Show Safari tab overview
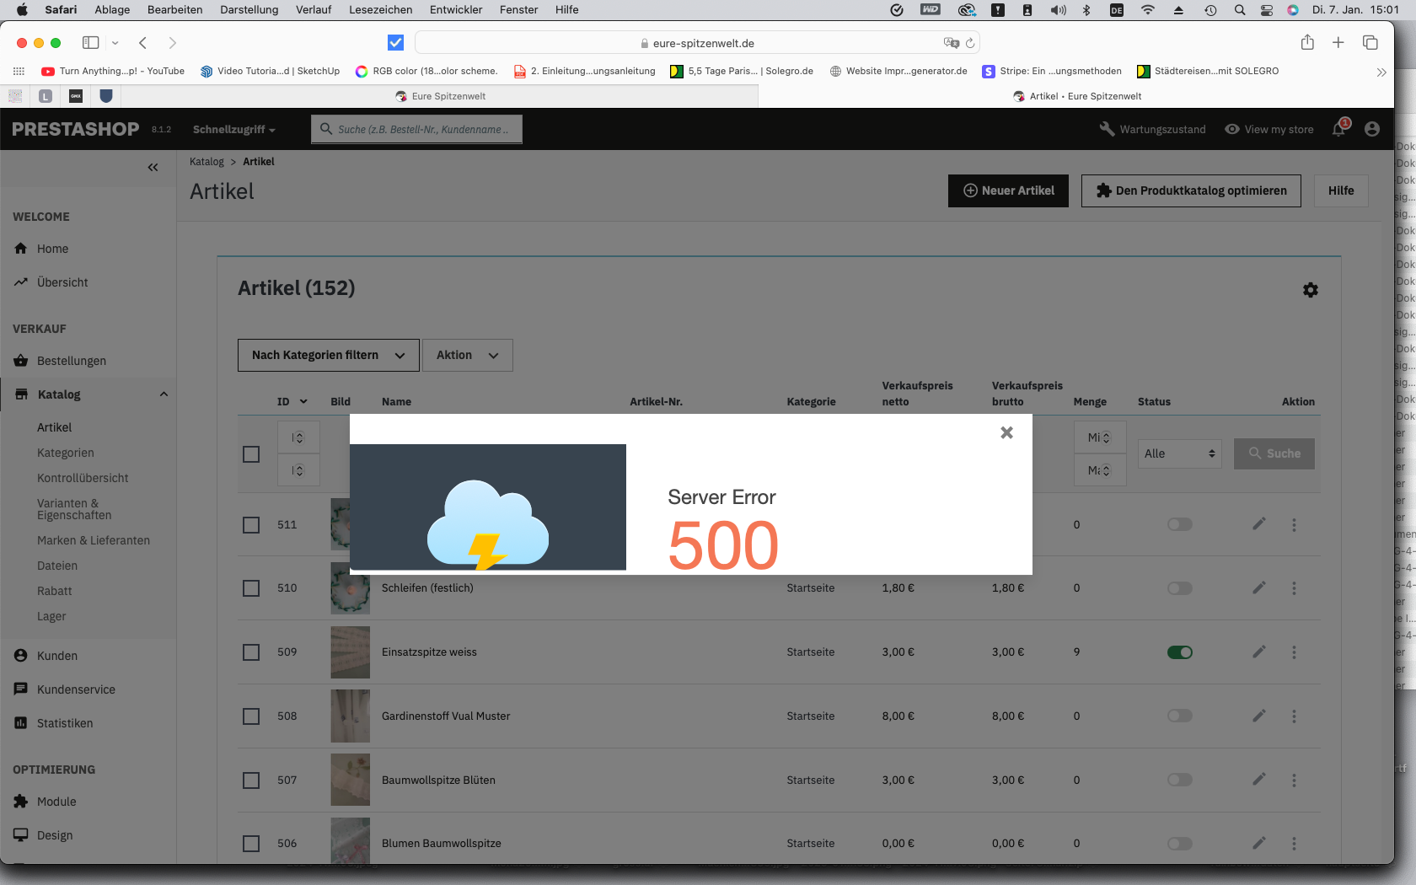This screenshot has height=885, width=1416. point(1370,42)
